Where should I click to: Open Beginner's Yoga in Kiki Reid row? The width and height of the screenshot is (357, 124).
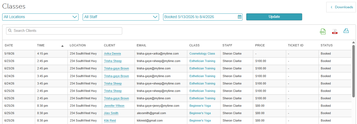200,121
